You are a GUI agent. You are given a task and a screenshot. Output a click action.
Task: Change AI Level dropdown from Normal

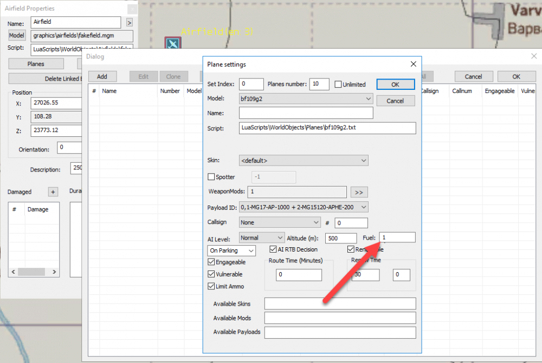point(261,237)
